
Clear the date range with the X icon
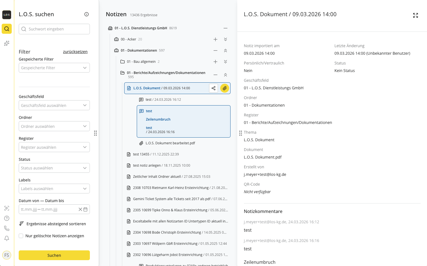(80, 209)
